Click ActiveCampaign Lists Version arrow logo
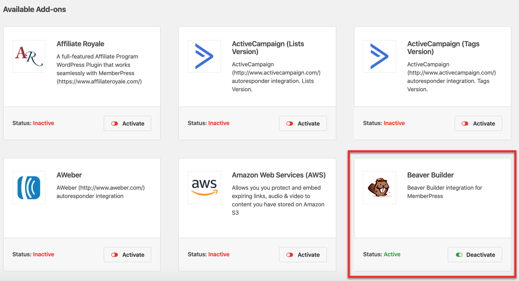519x281 pixels. click(x=204, y=56)
